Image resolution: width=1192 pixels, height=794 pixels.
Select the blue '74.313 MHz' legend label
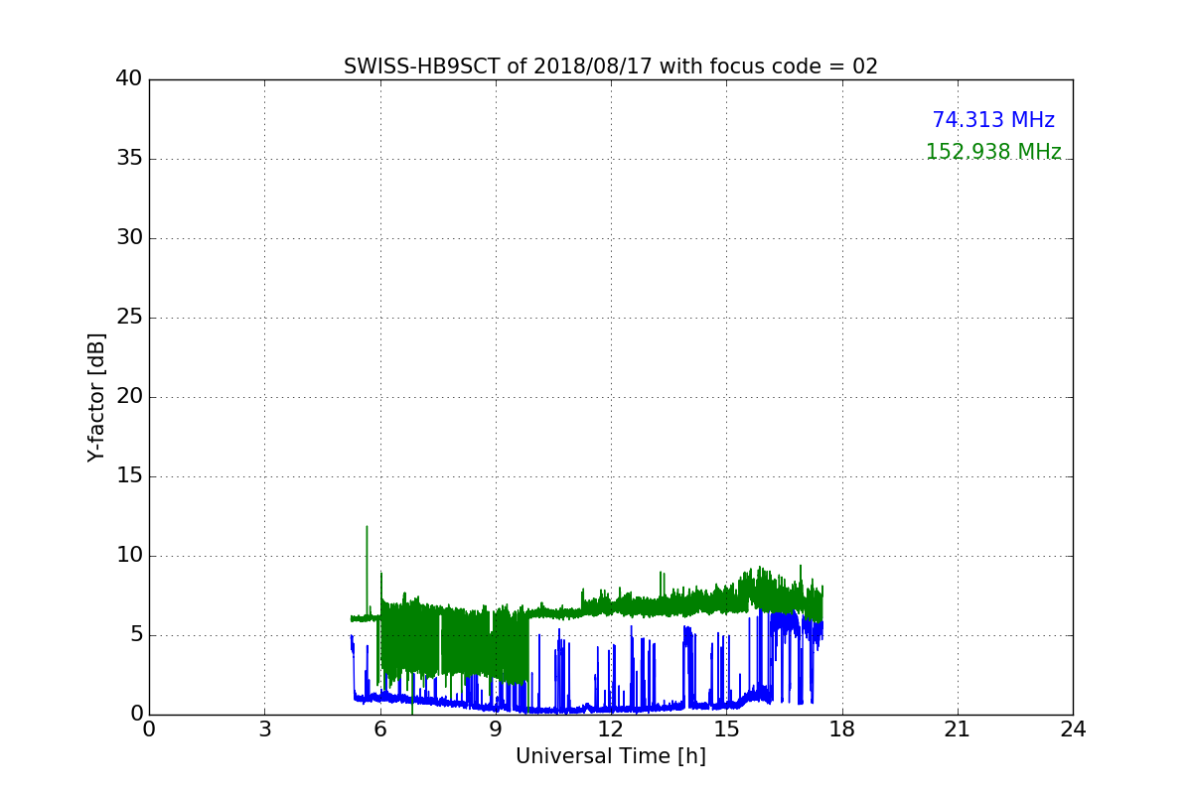pos(993,120)
